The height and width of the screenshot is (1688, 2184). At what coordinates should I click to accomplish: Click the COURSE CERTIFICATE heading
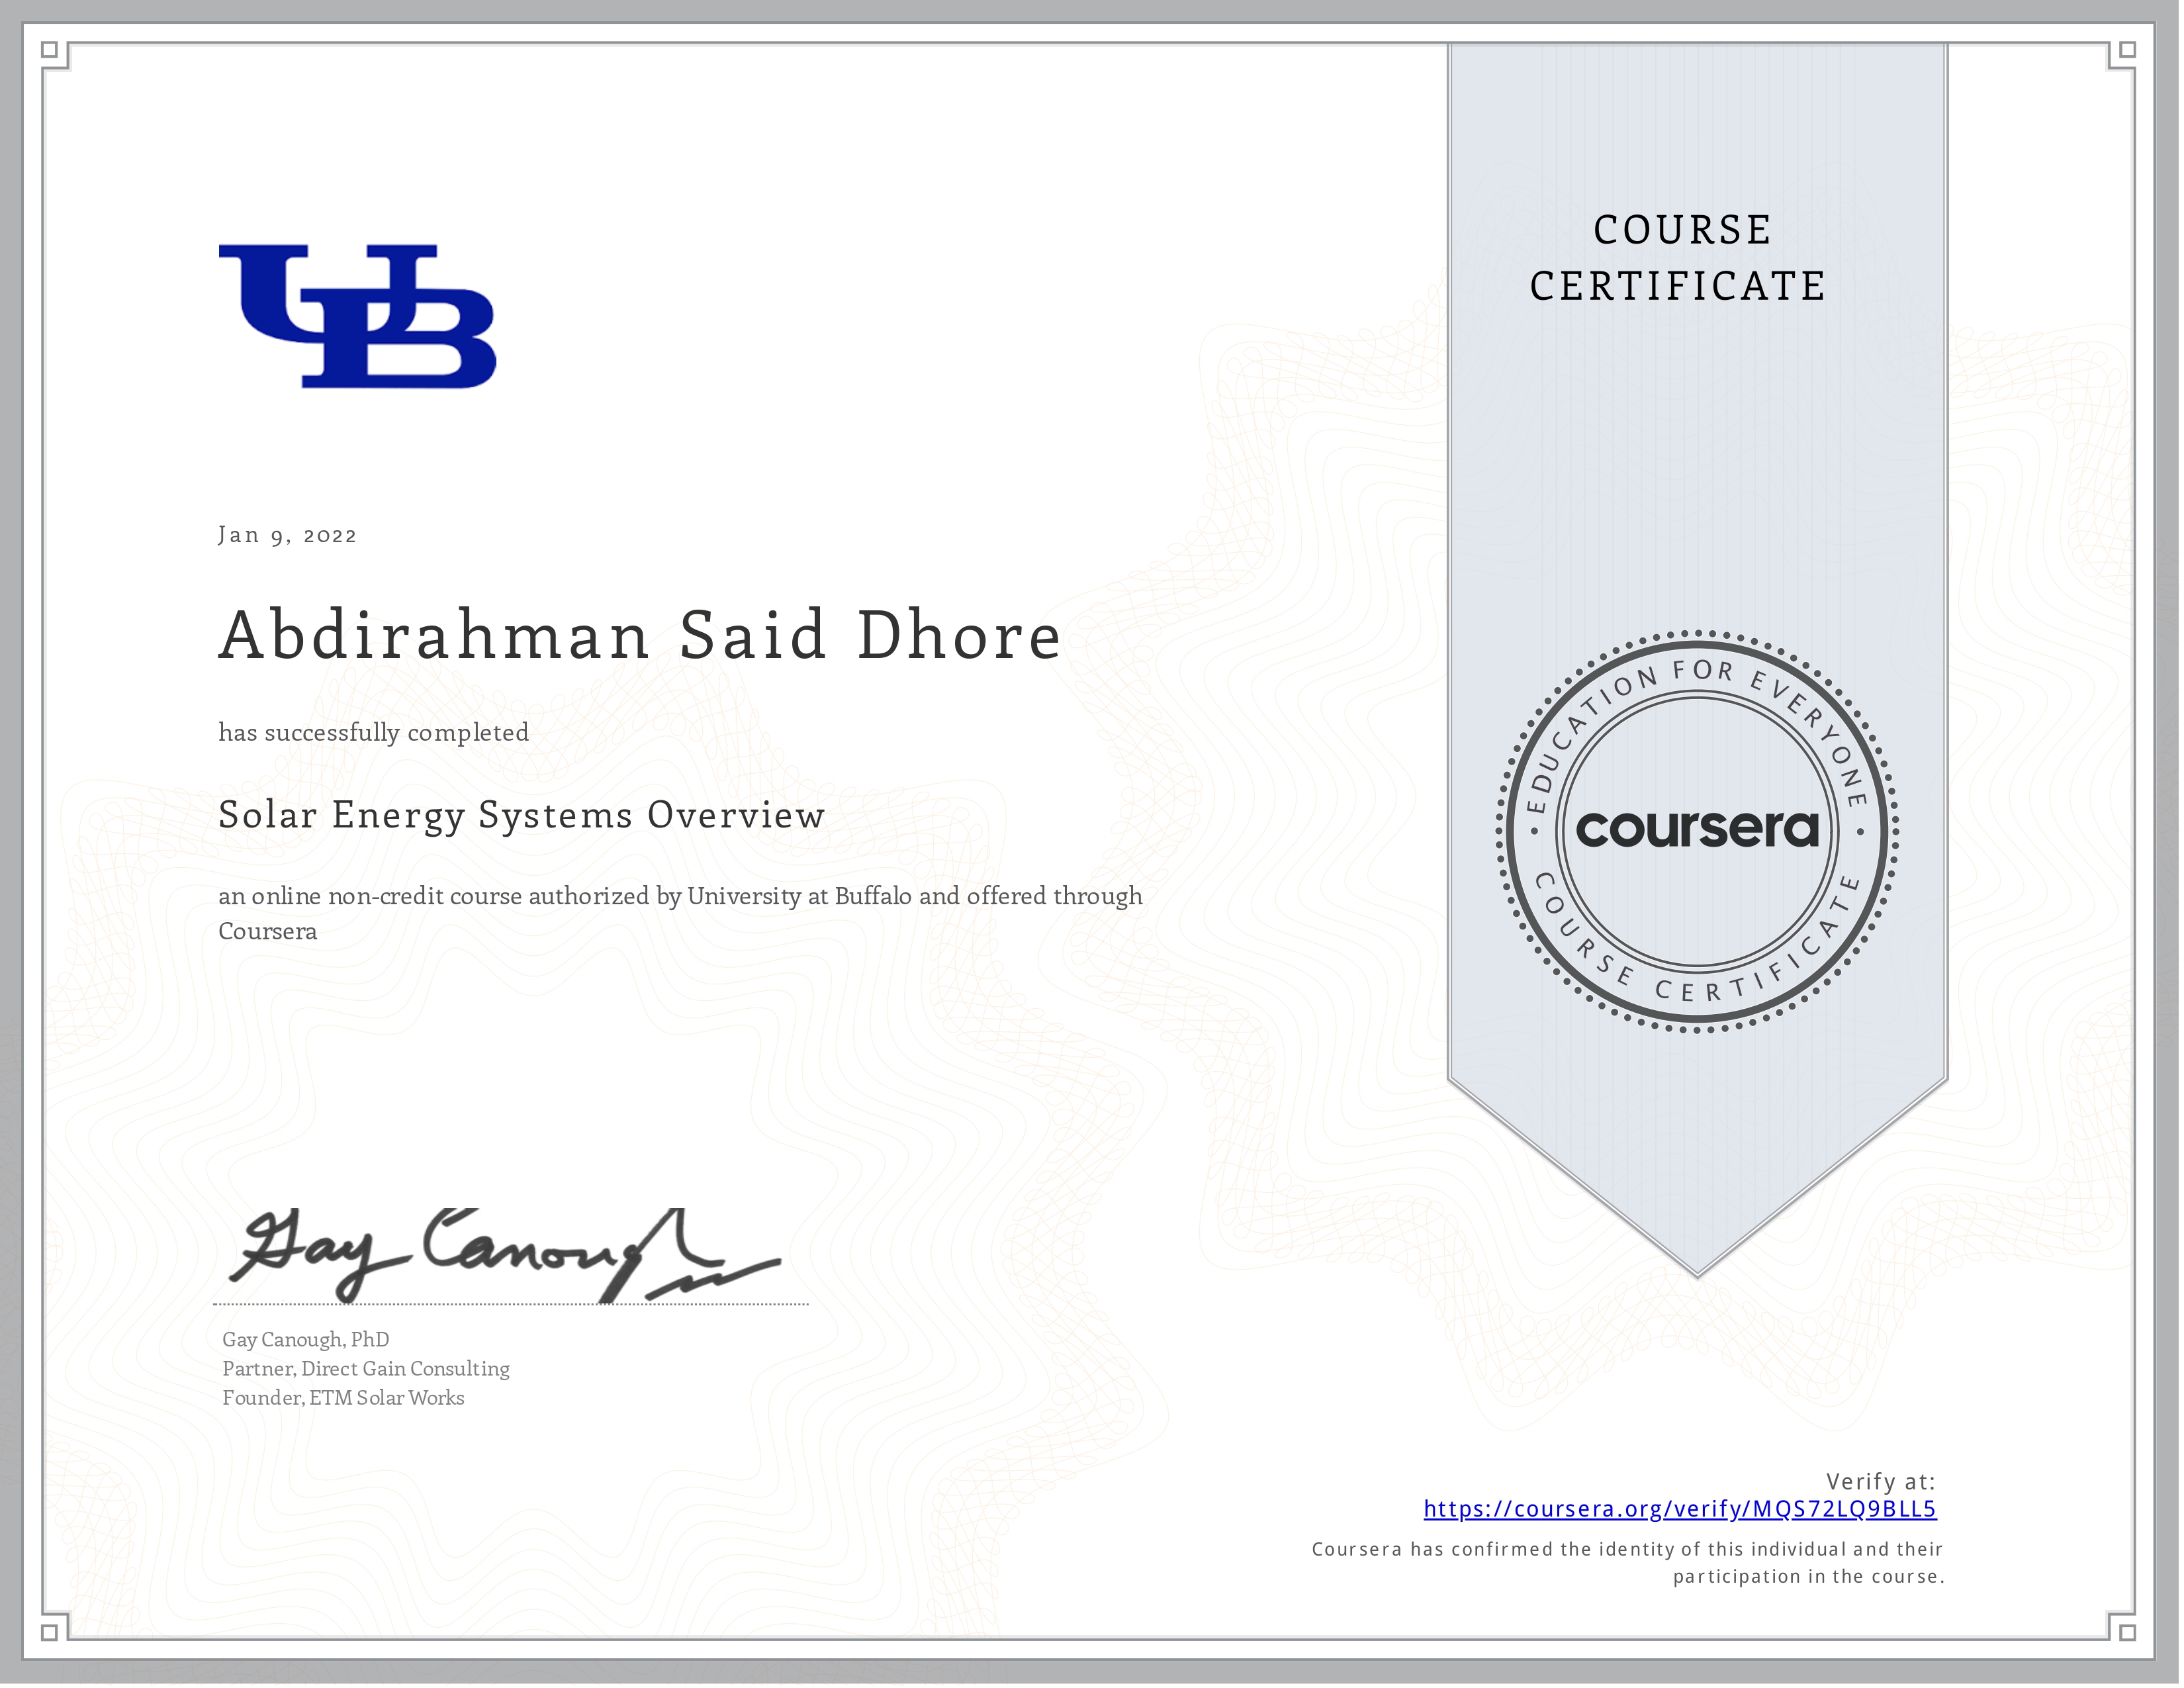tap(1679, 258)
